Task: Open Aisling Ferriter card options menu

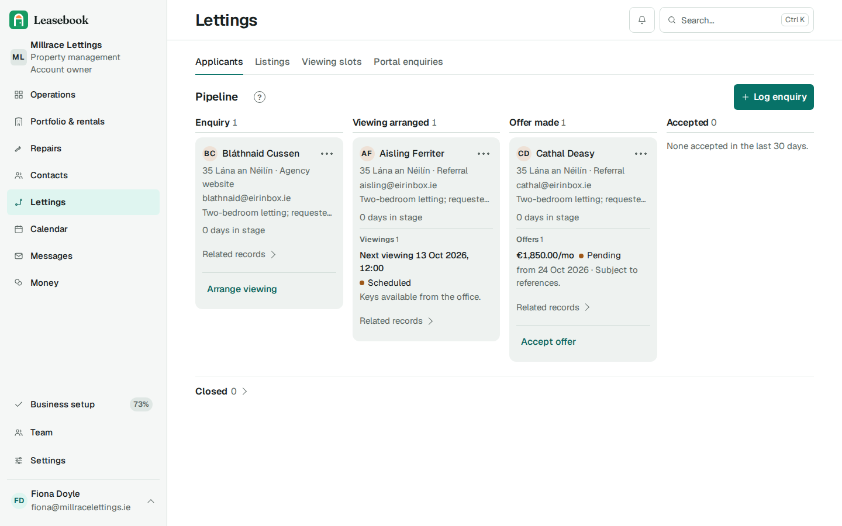Action: pos(484,154)
